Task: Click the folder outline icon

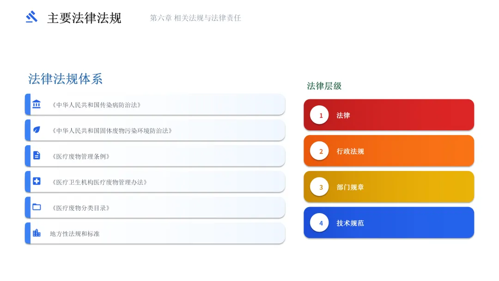Action: pos(37,207)
